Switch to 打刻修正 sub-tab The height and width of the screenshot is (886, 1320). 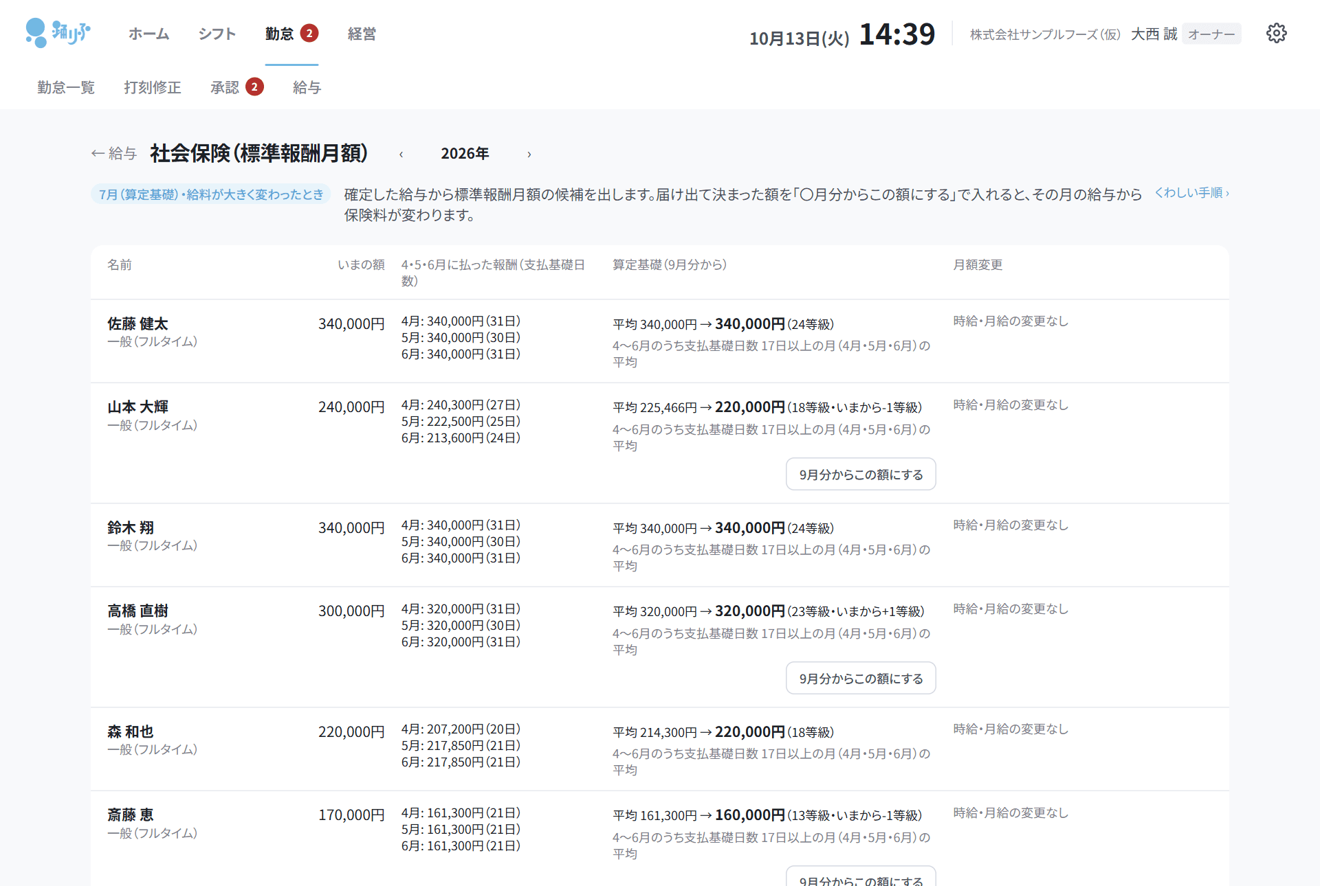[153, 87]
